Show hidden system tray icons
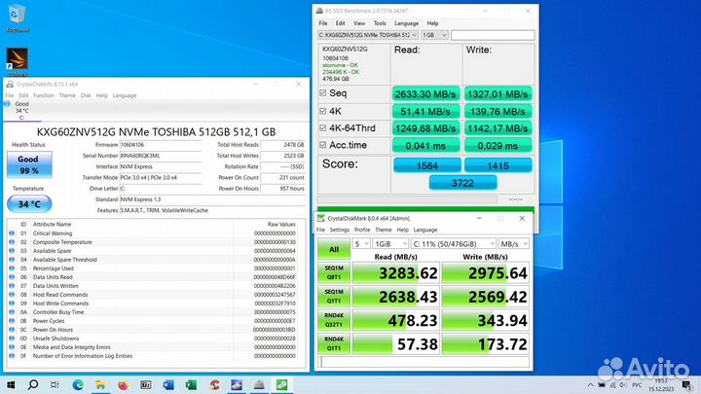Screen dimensions: 701x394 (590, 385)
